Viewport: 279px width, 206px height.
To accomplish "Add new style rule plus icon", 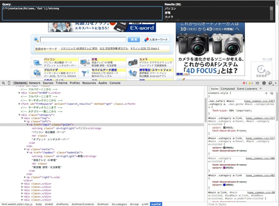I will tap(266, 93).
